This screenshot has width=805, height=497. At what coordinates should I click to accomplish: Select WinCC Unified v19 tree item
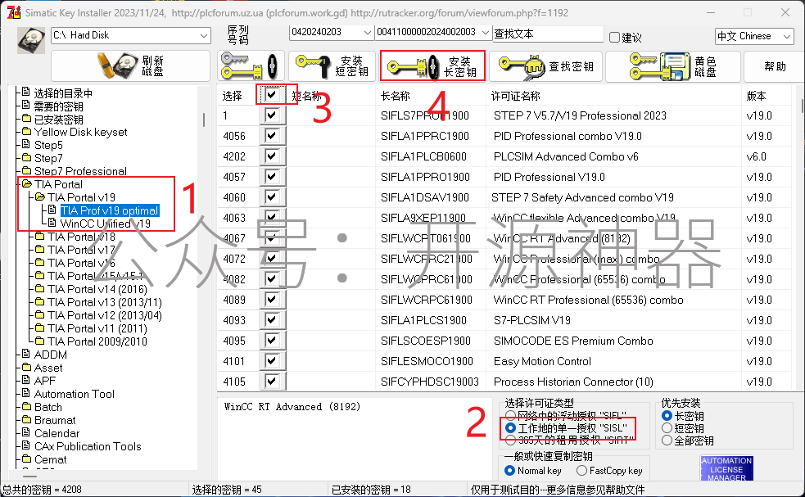[x=106, y=224]
